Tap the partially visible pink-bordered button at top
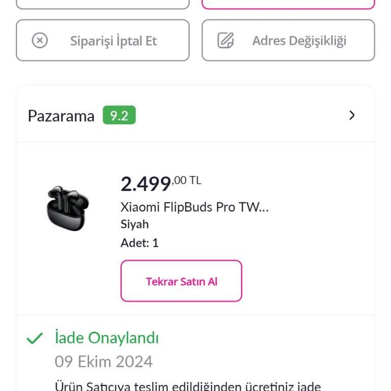The height and width of the screenshot is (391, 391). [x=288, y=5]
